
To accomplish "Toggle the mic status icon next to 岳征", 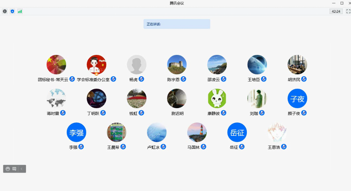I will (x=242, y=147).
